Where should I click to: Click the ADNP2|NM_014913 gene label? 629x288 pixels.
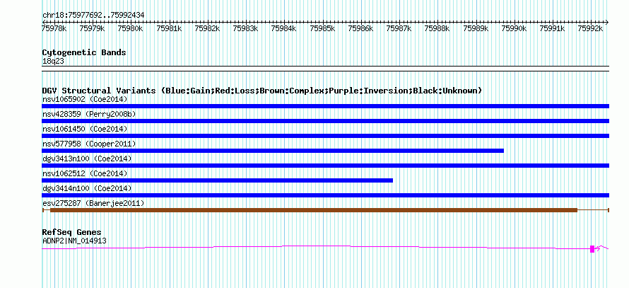tap(74, 241)
